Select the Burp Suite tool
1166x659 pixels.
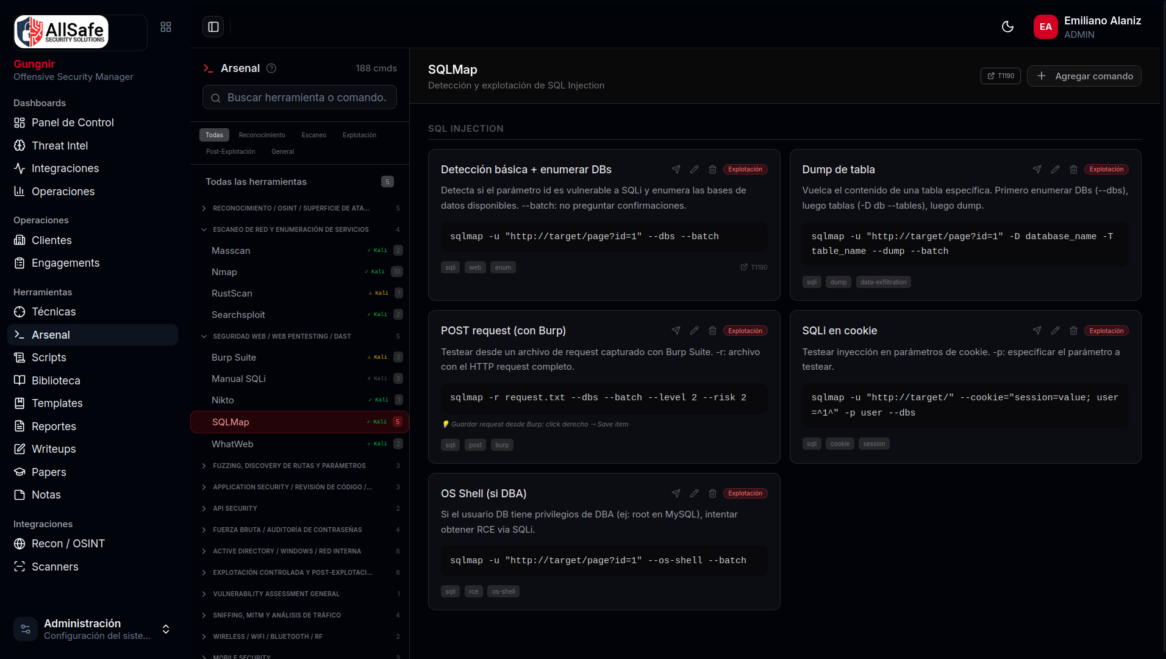(299, 357)
